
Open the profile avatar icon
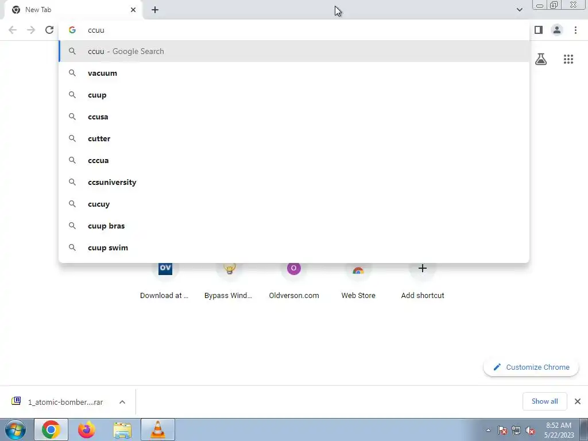coord(557,30)
